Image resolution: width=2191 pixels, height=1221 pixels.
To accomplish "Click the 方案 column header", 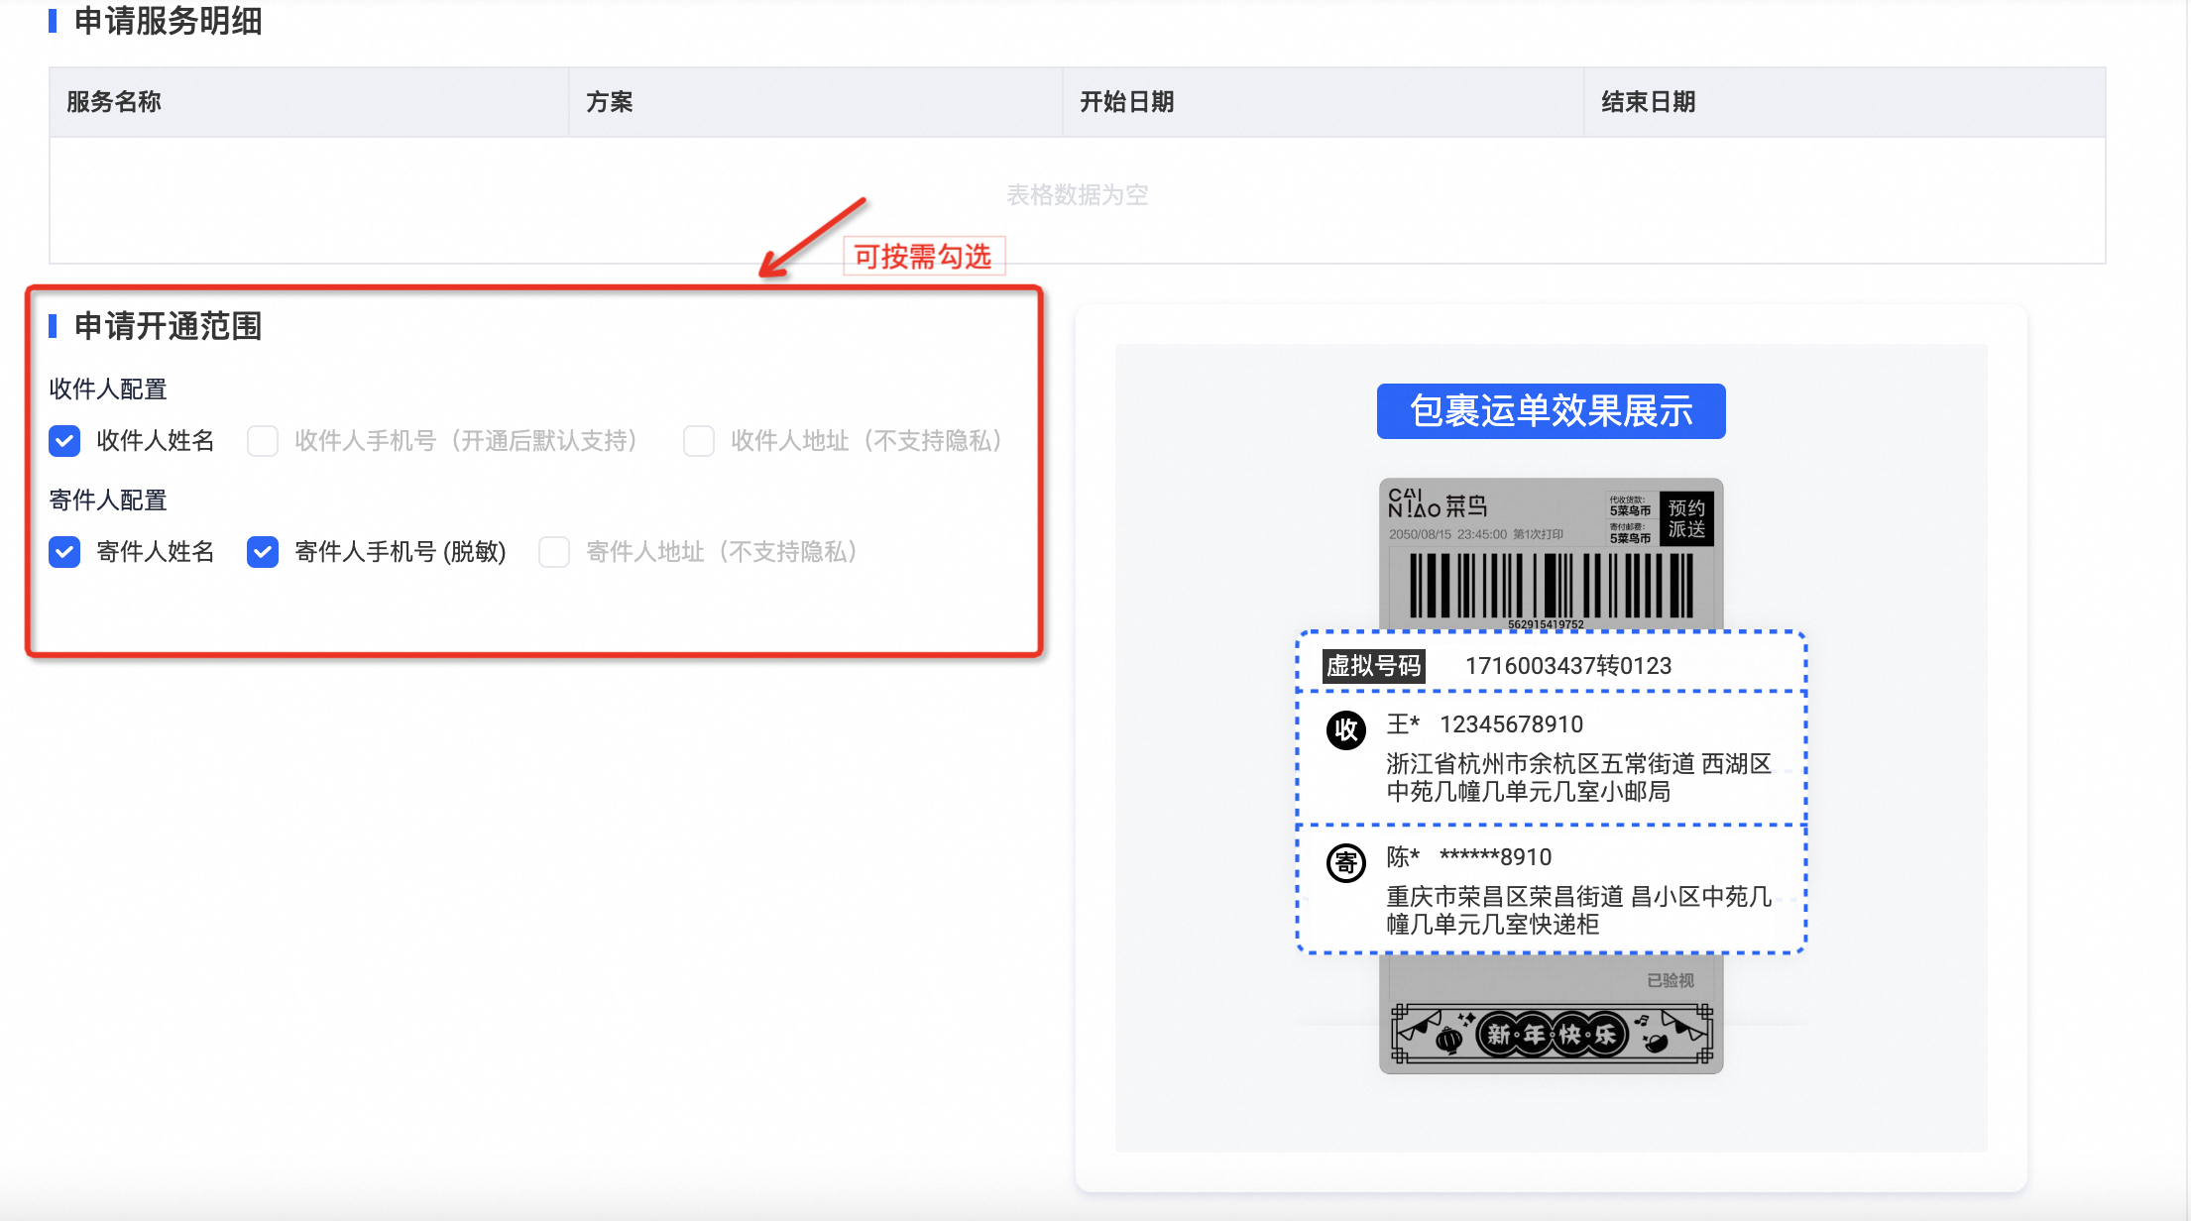I will 816,102.
